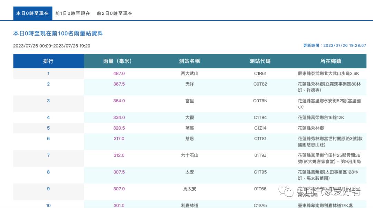Open the 前2日0時至現在 tab
The height and width of the screenshot is (208, 373).
coord(115,13)
